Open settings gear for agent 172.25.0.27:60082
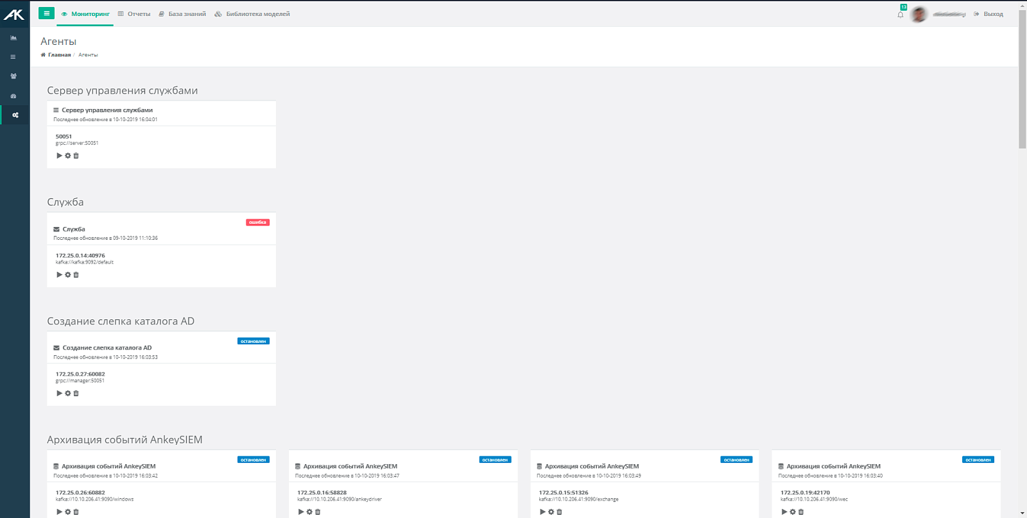1027x518 pixels. (x=68, y=394)
